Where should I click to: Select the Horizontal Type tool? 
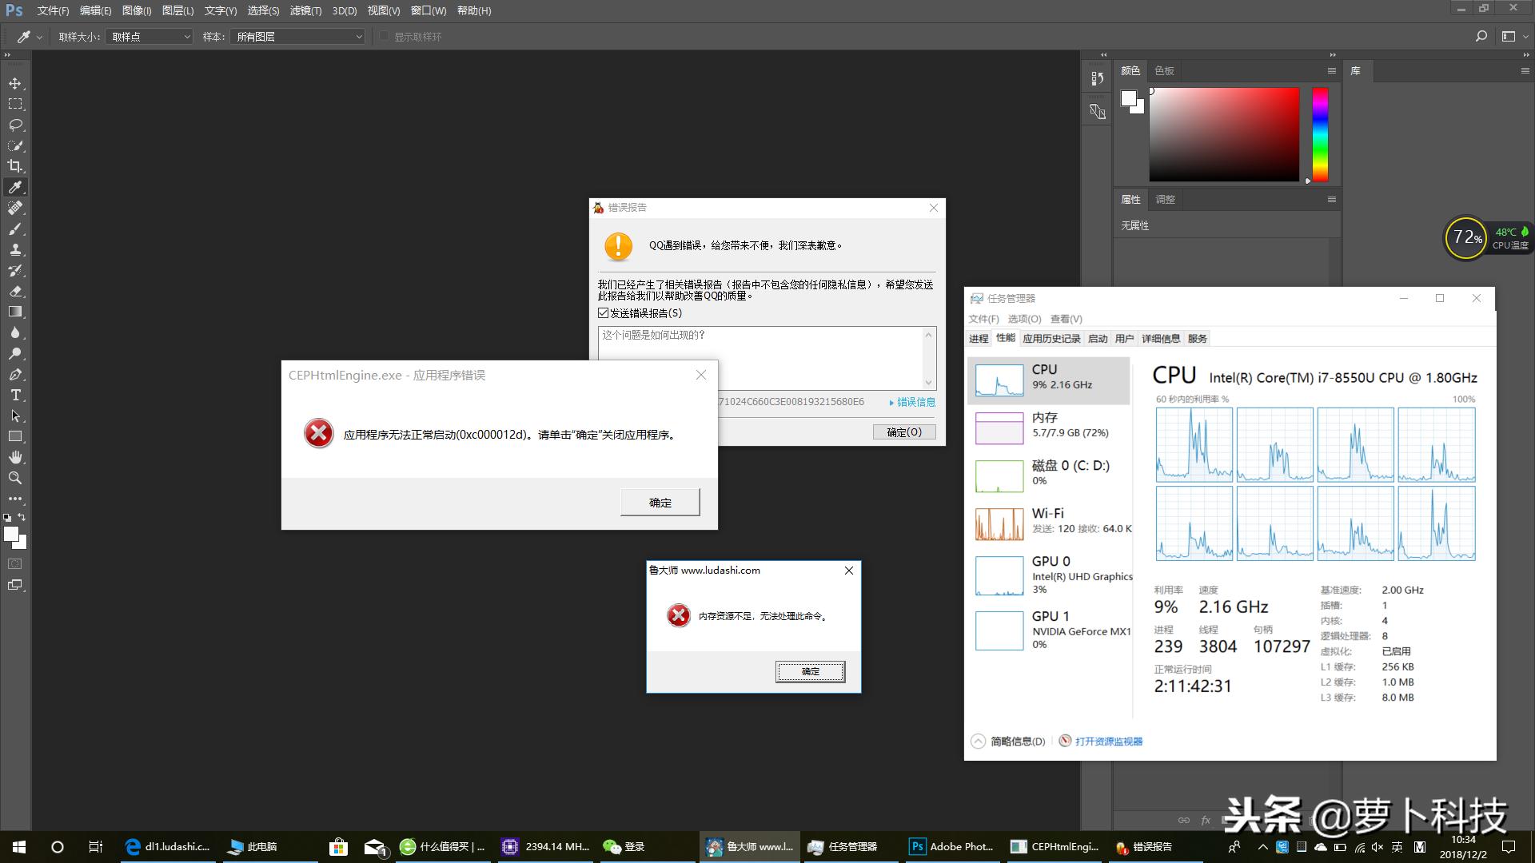point(15,396)
